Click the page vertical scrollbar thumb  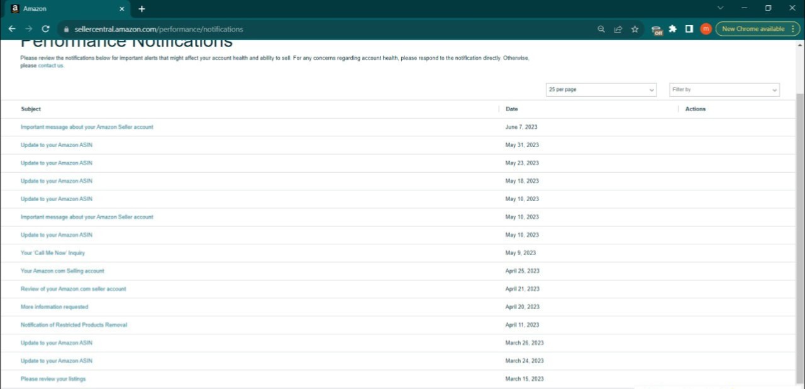(800, 239)
